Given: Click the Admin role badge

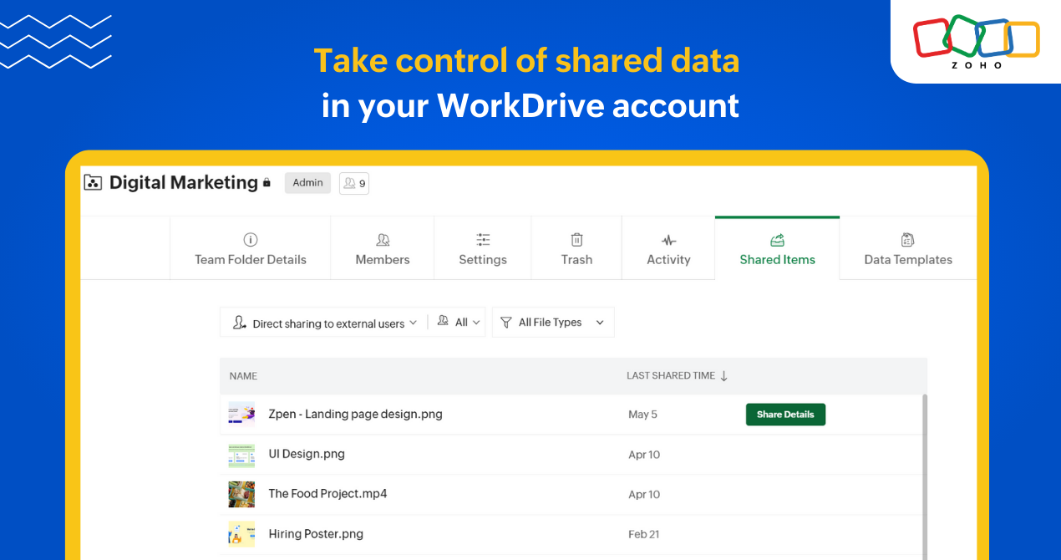Looking at the screenshot, I should click(x=307, y=183).
